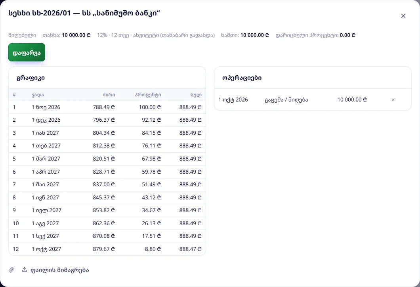Select the 1 ნოე 2026 schedule date
This screenshot has height=287, width=420.
[x=46, y=107]
